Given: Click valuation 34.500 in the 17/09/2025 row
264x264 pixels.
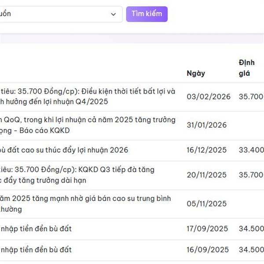Looking at the screenshot, I should click(x=251, y=229).
